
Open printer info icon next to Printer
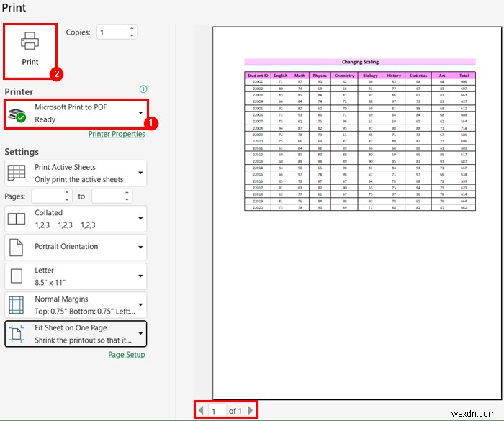click(143, 89)
